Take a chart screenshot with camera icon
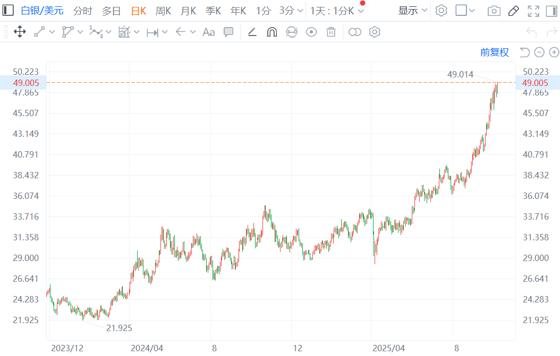 (494, 11)
